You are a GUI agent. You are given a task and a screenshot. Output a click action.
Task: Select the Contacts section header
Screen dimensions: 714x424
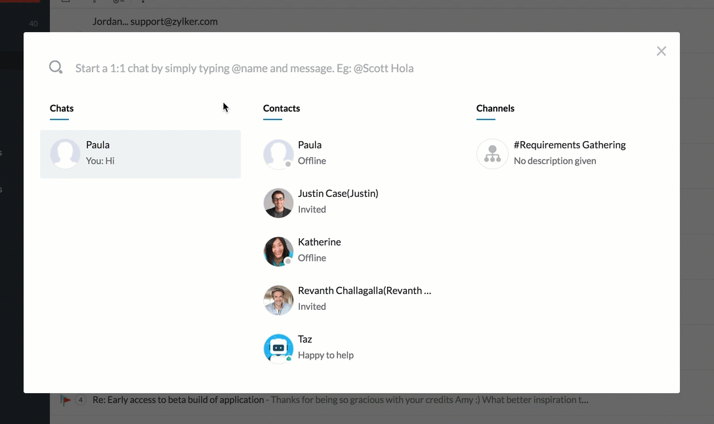(x=282, y=108)
